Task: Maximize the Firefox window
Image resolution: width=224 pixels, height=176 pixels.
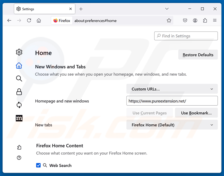Action: 202,9
